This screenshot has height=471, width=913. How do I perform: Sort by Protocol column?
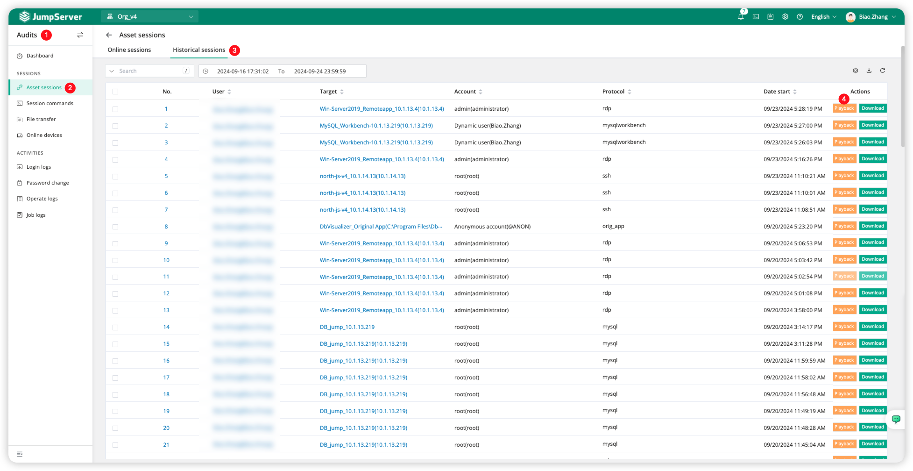pos(630,92)
